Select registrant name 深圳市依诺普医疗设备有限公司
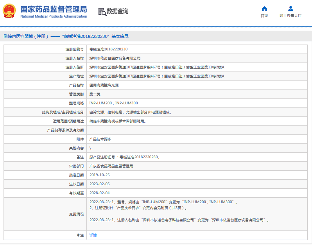 coord(115,58)
